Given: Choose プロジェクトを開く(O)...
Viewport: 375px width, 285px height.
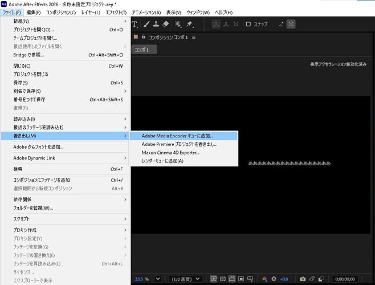Looking at the screenshot, I should click(x=66, y=30).
